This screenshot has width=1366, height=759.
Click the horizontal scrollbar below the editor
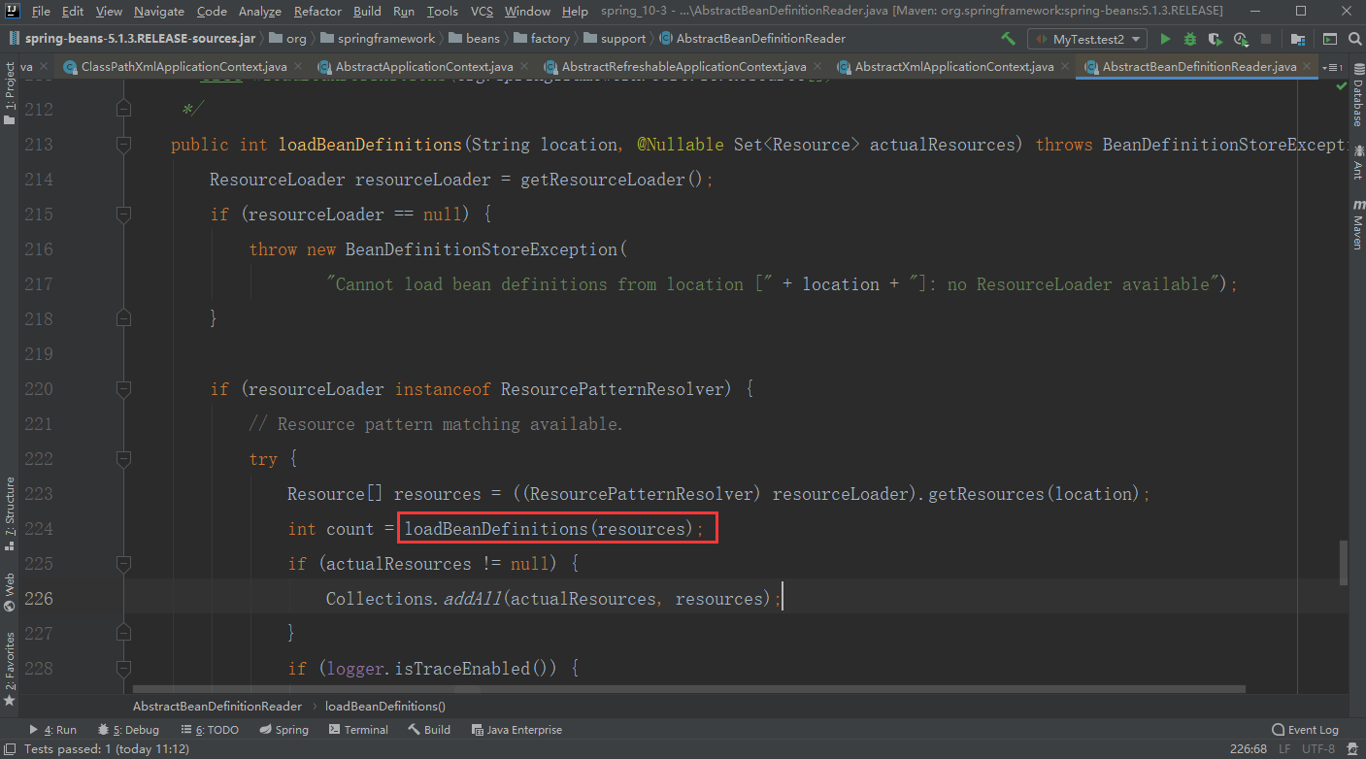point(689,690)
